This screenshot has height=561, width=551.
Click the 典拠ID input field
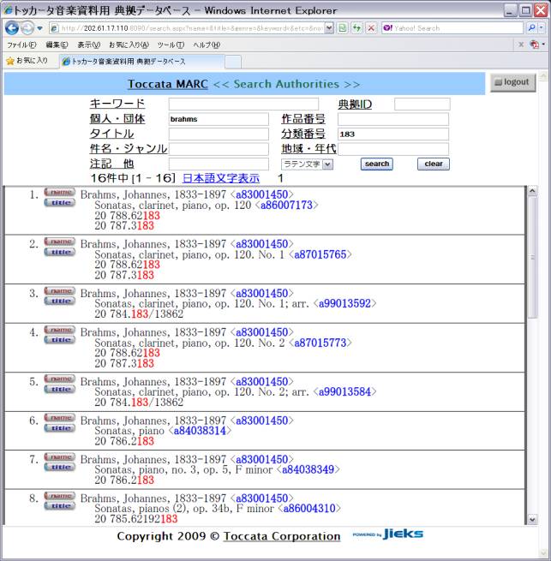(422, 104)
